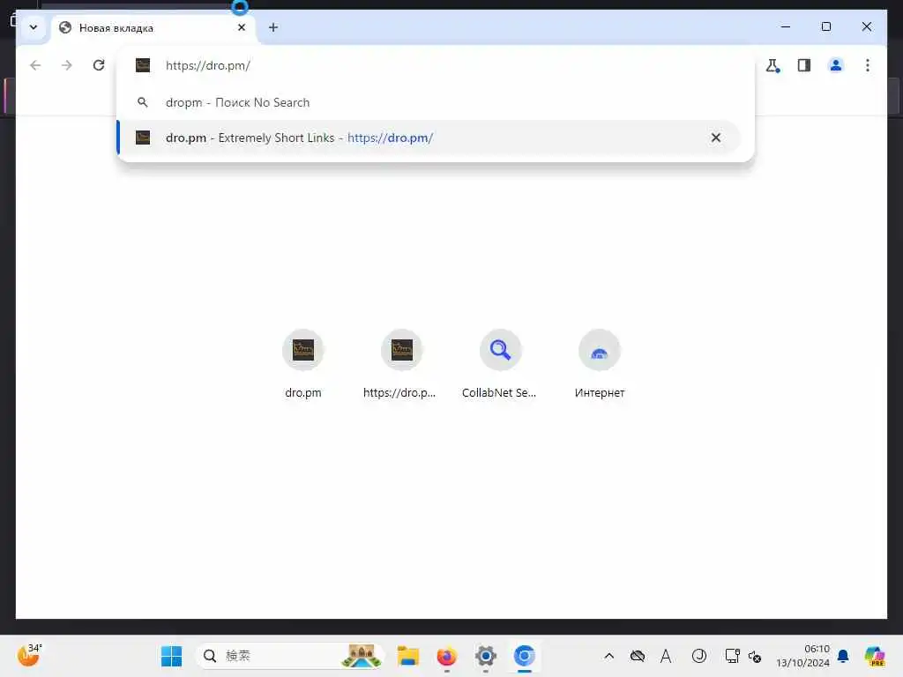The width and height of the screenshot is (903, 677).
Task: Click the cloud sync tray icon
Action: click(638, 656)
